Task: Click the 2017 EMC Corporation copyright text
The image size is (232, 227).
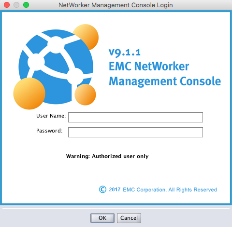Action: (163, 190)
